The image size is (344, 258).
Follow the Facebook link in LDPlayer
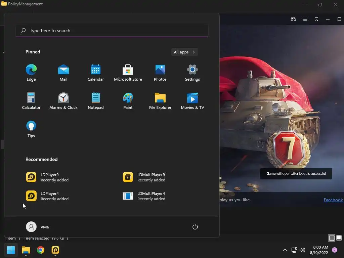point(333,200)
